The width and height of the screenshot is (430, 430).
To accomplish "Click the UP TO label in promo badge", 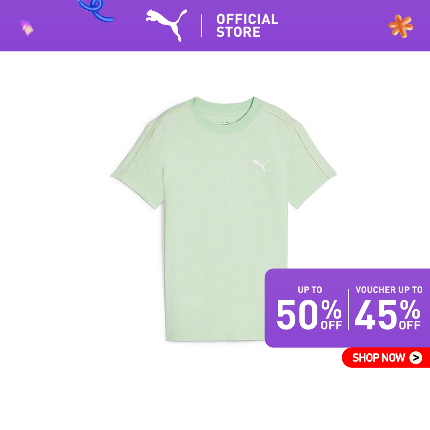I will (310, 290).
